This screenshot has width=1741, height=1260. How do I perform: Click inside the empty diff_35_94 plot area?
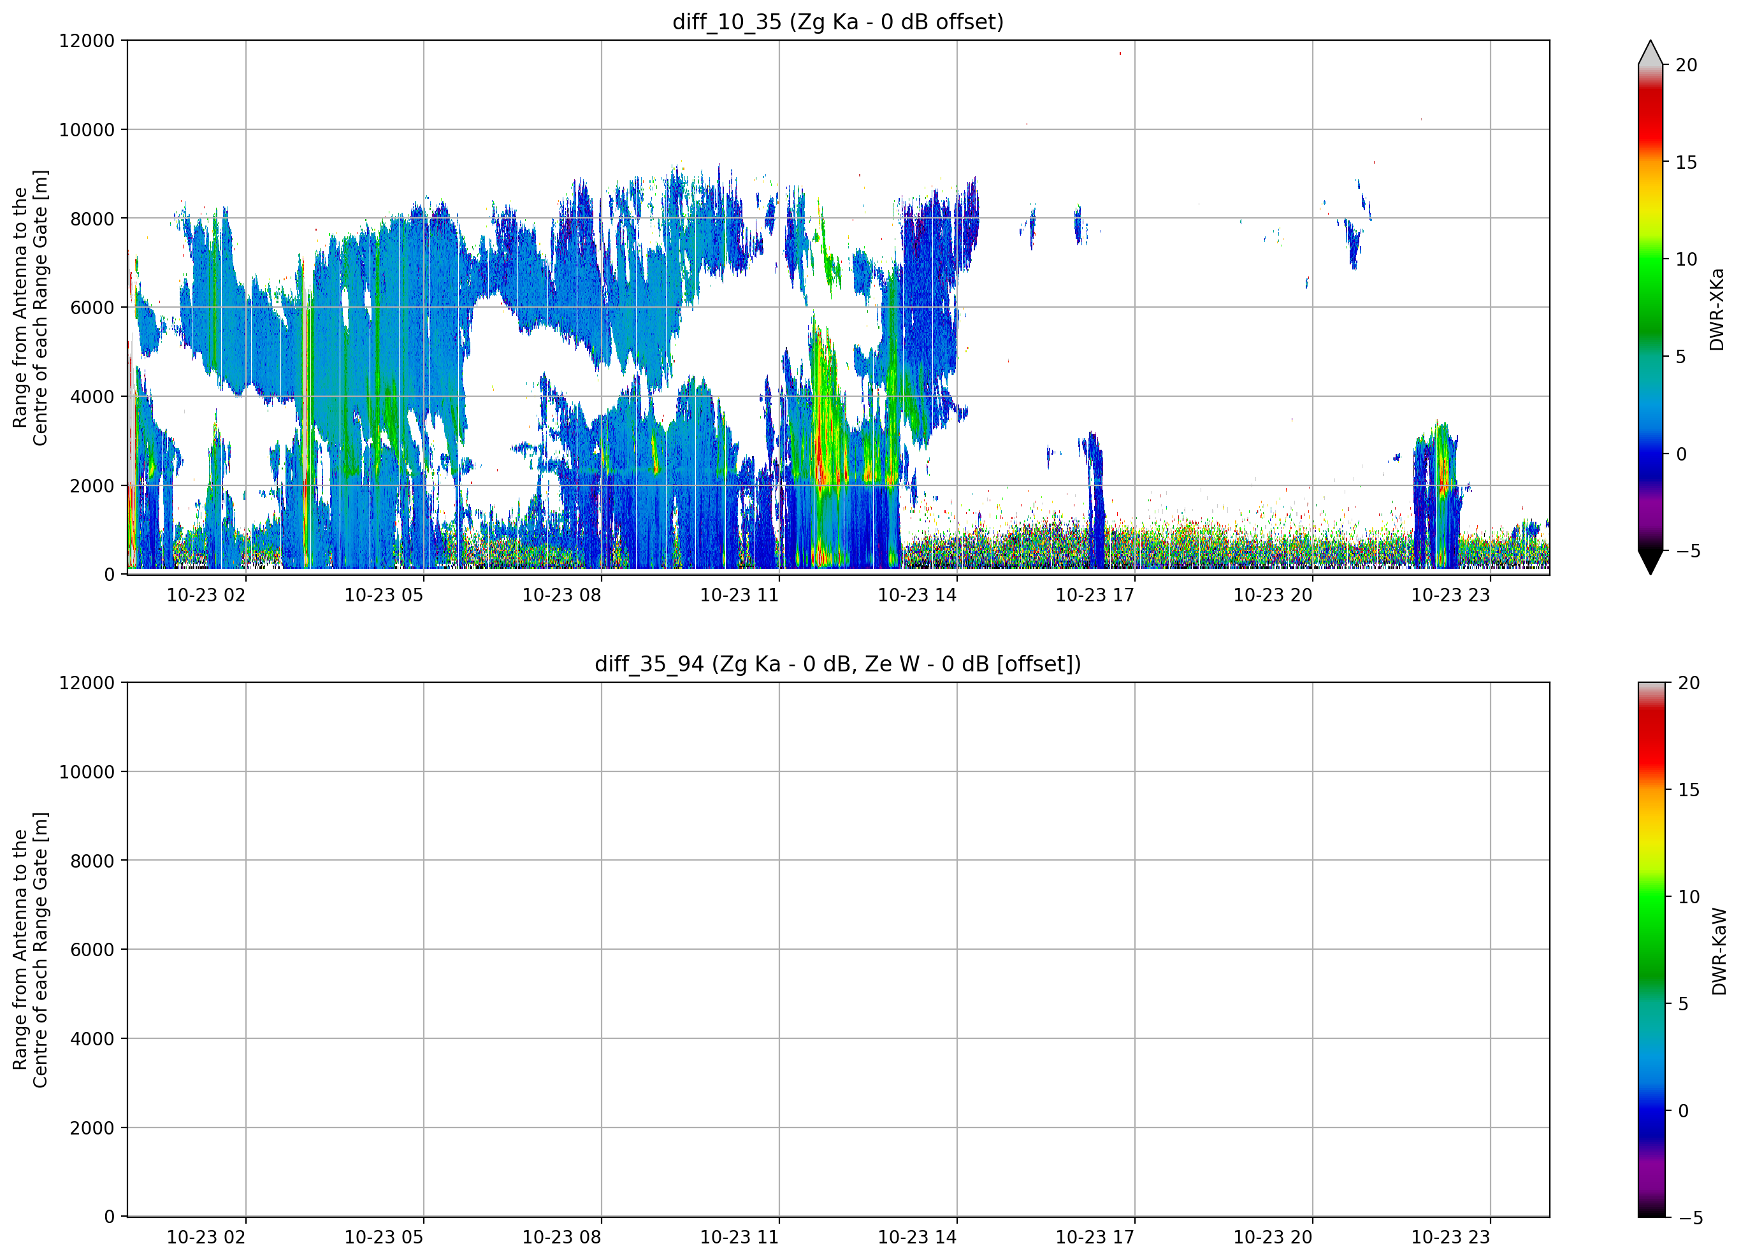838,949
